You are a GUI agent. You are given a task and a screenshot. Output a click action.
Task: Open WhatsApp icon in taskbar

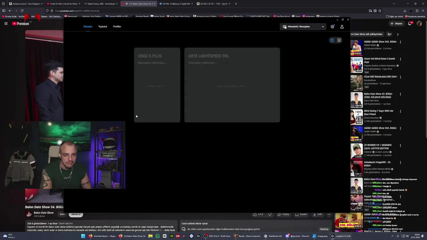[157, 236]
